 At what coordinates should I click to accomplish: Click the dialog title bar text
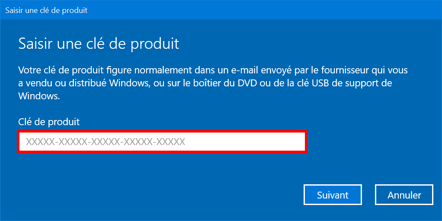point(47,10)
